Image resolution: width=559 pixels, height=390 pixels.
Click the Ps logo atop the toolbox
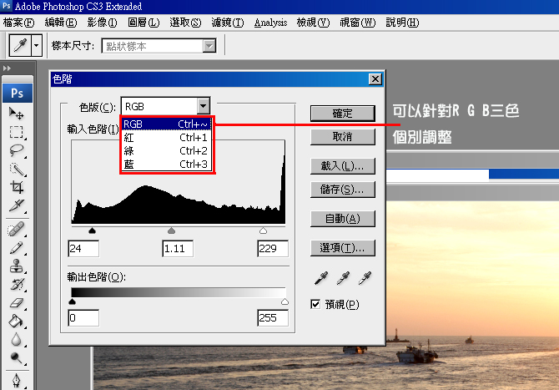18,94
